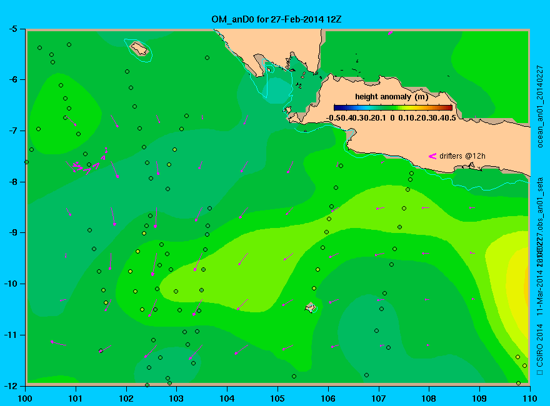Click the longitude tick label 101
The width and height of the screenshot is (550, 406).
[x=76, y=399]
